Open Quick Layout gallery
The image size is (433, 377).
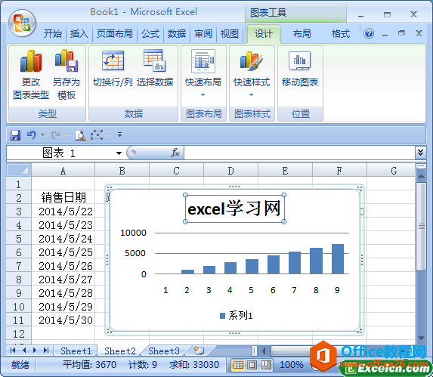[x=203, y=73]
